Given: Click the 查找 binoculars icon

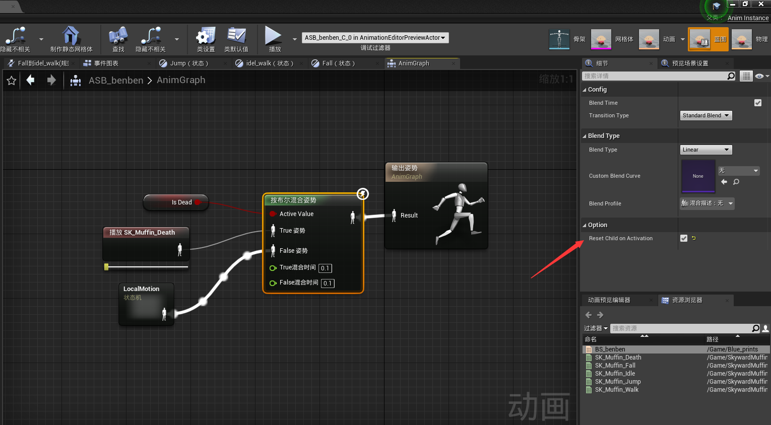Looking at the screenshot, I should [x=118, y=36].
